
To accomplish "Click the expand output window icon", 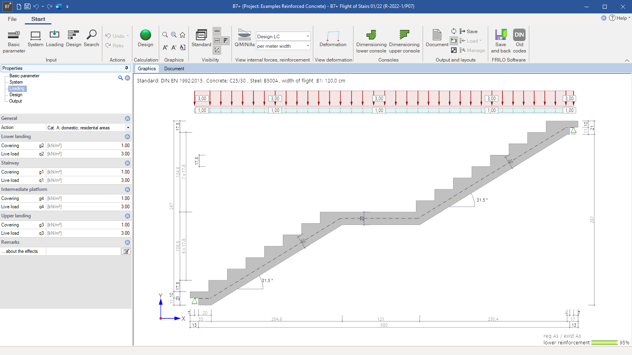I will coord(454,50).
